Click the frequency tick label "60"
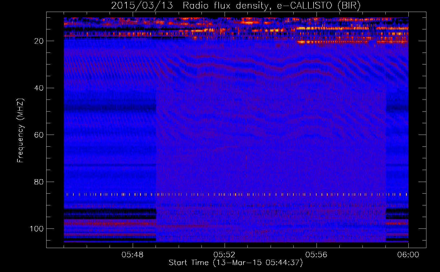 (39, 135)
